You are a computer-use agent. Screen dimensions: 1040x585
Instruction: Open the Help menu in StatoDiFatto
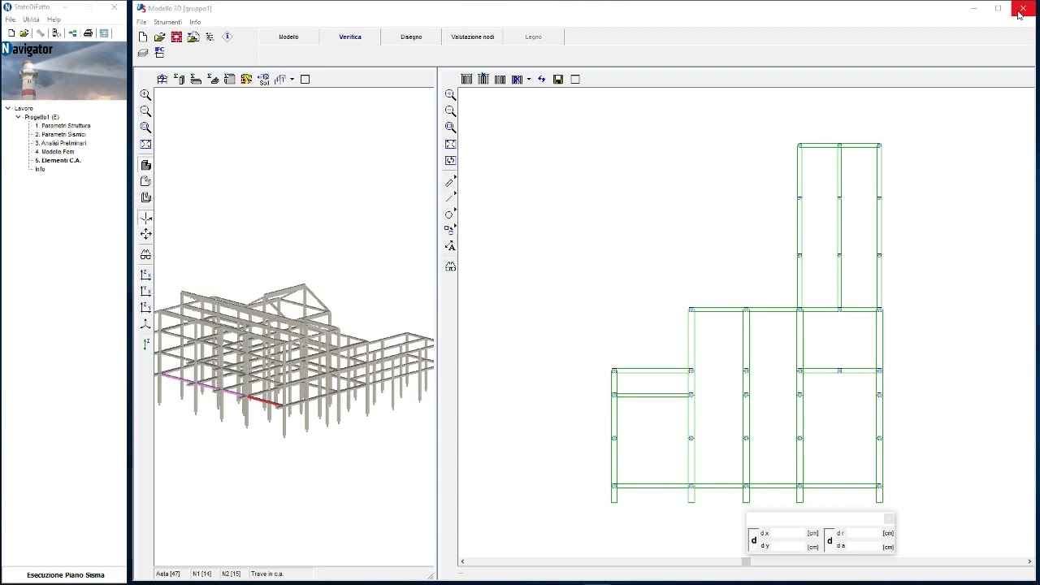pos(54,19)
